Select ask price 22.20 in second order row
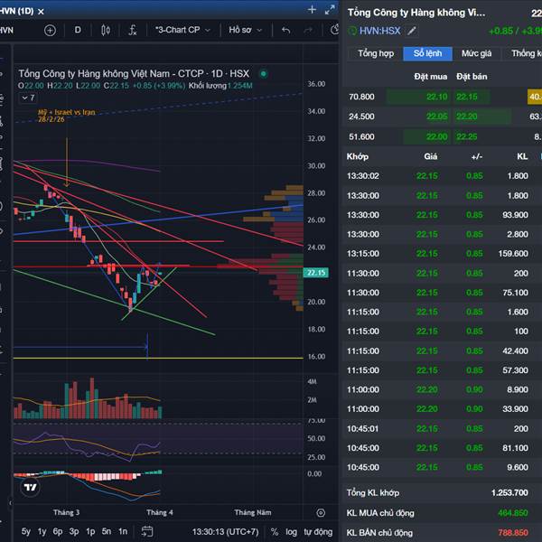 [x=467, y=117]
